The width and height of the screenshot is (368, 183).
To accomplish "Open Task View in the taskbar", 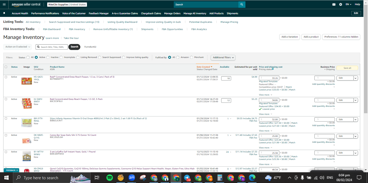I will coord(97,178).
